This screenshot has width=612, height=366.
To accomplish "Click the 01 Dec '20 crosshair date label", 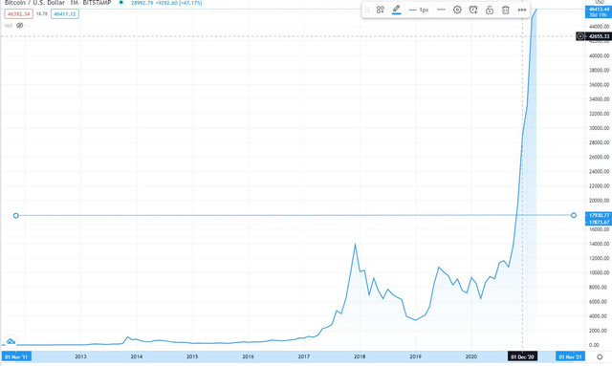I will coord(523,356).
